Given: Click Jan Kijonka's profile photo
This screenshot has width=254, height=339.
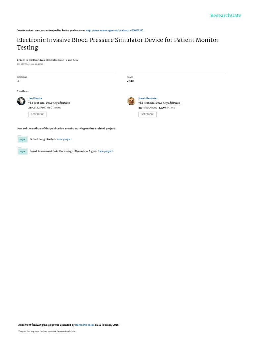Looking at the screenshot, I should (x=21, y=101).
